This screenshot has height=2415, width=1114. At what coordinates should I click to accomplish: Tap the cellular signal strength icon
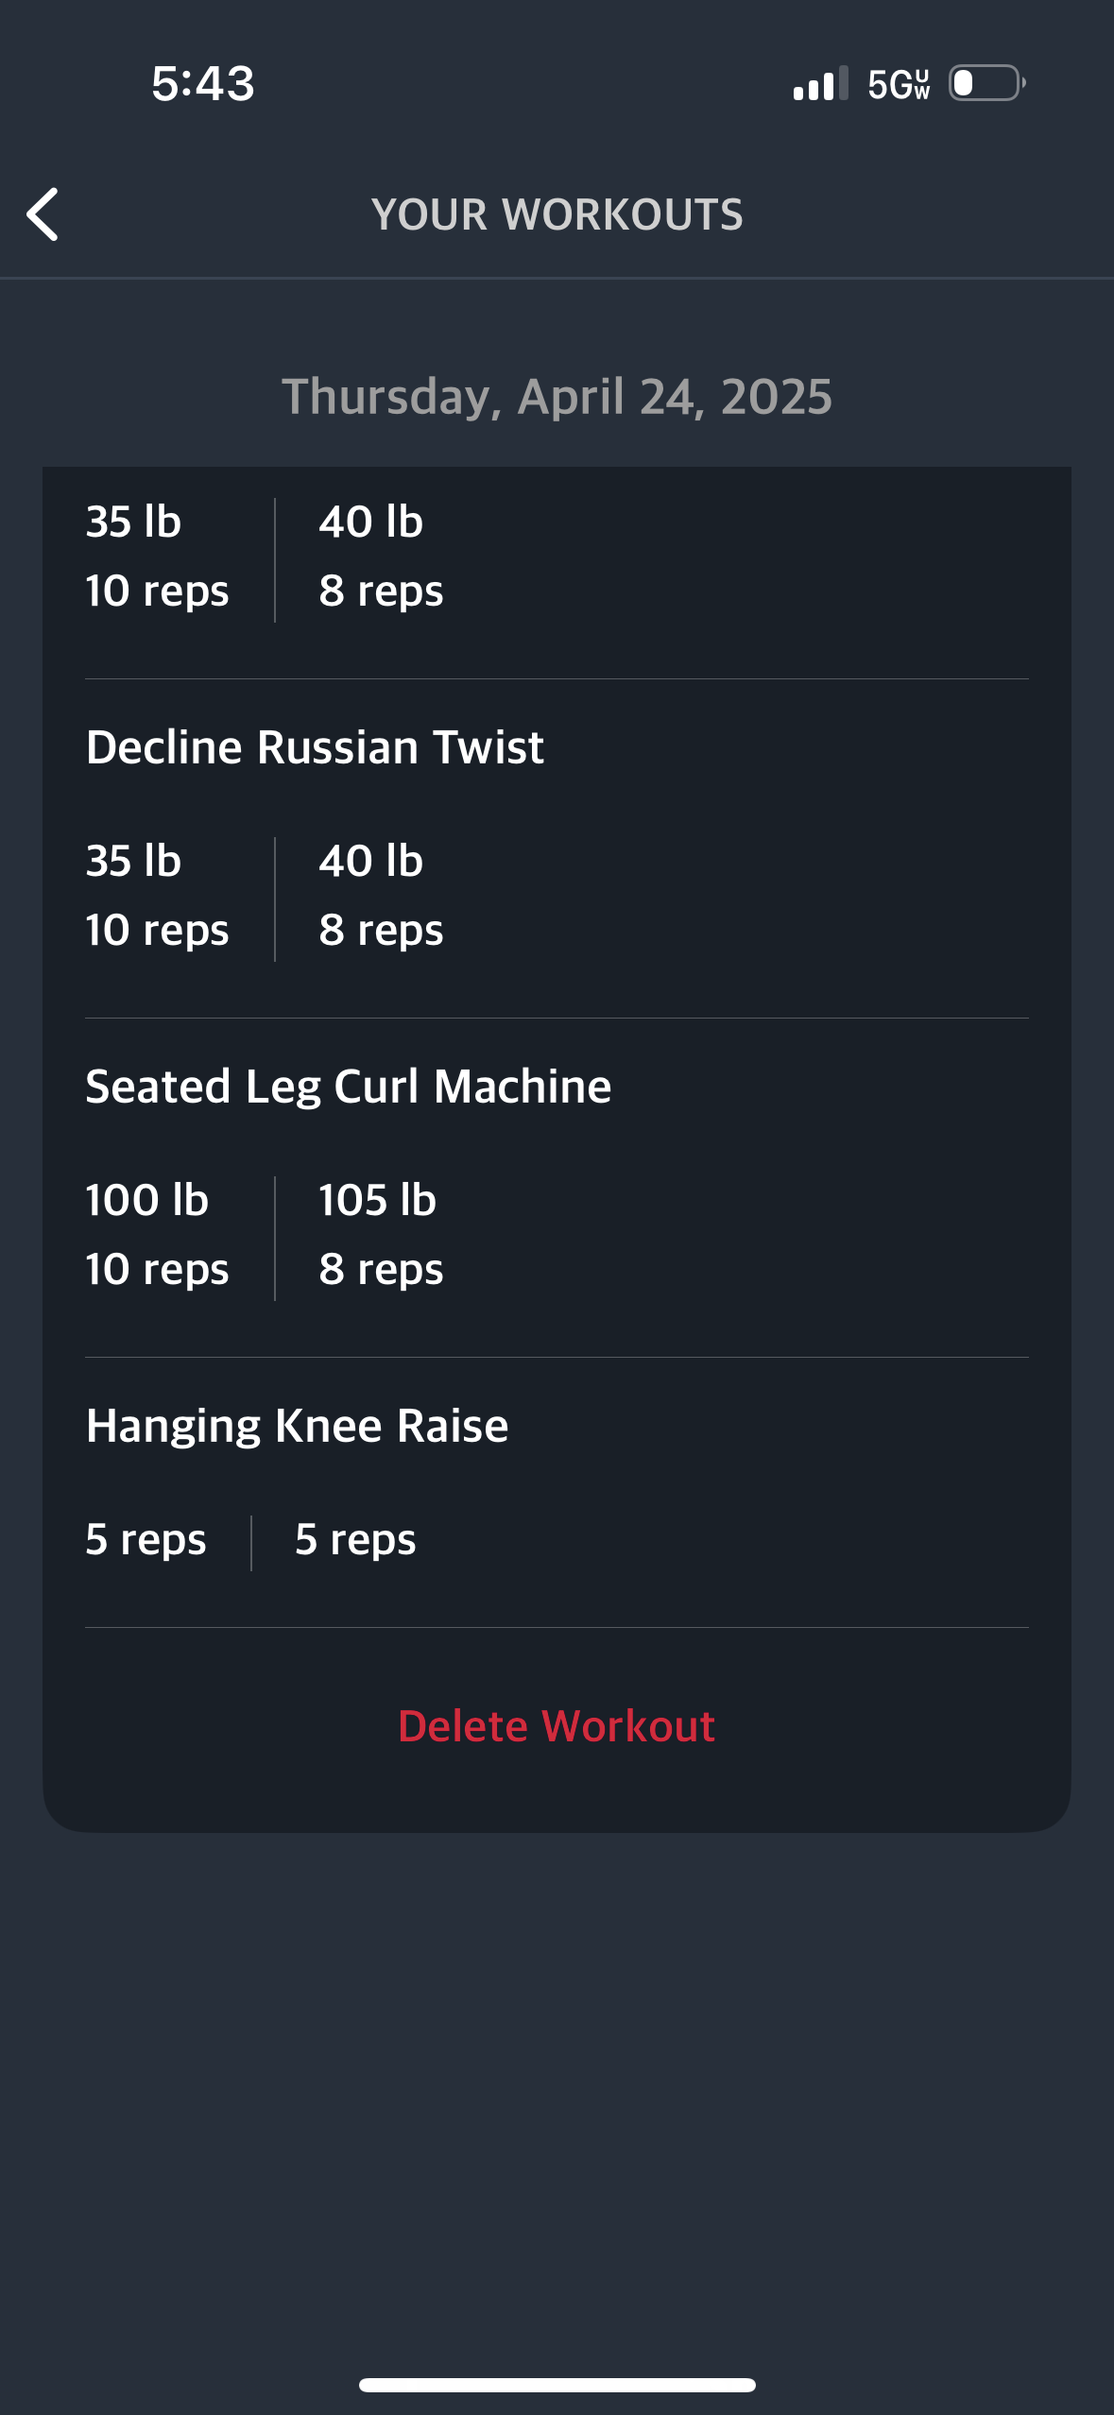pos(820,83)
